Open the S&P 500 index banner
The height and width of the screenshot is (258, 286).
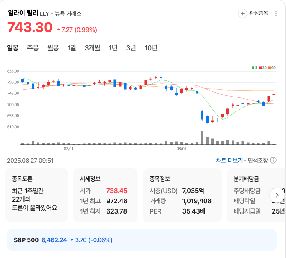click(x=142, y=240)
